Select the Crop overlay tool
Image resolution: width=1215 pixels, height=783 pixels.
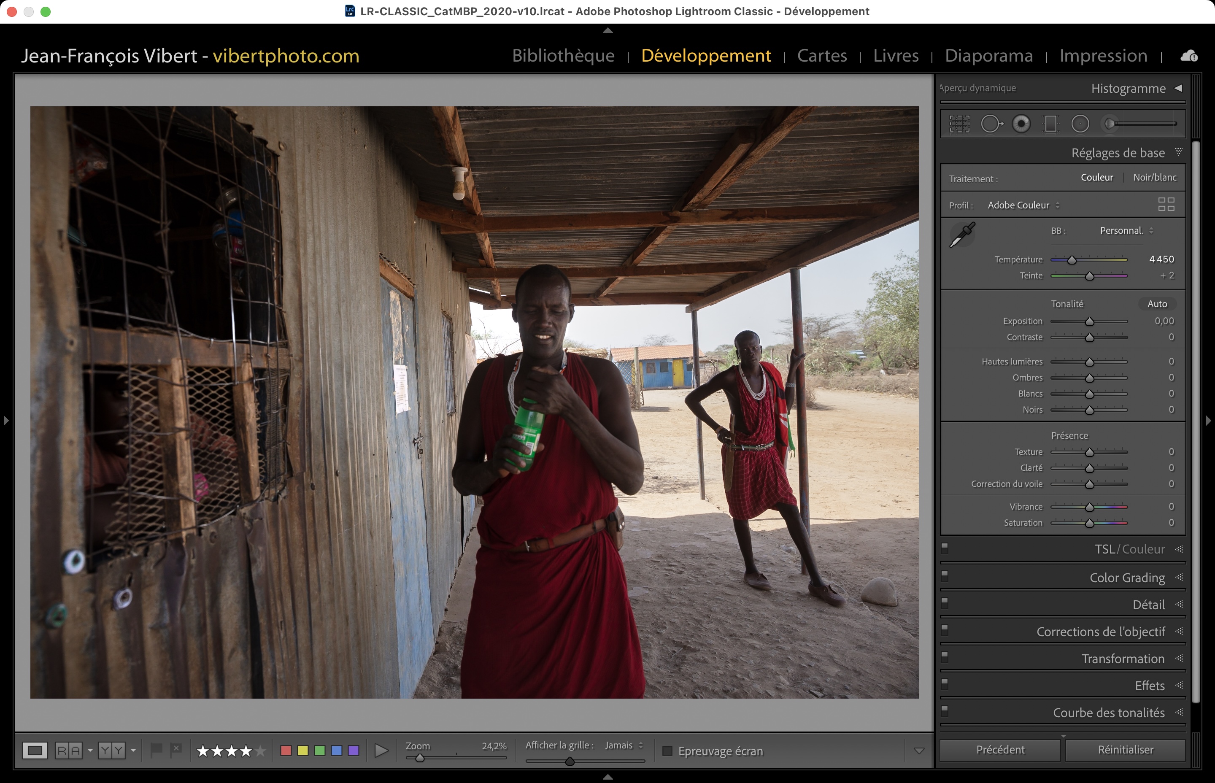coord(959,124)
